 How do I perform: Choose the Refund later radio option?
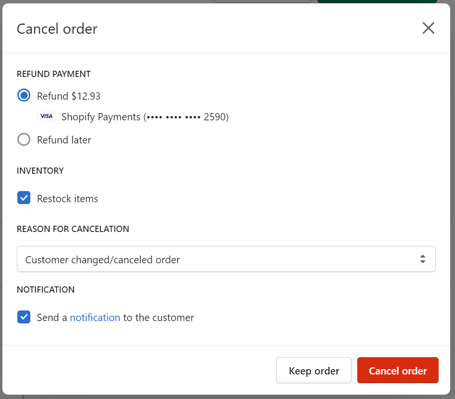tap(24, 140)
